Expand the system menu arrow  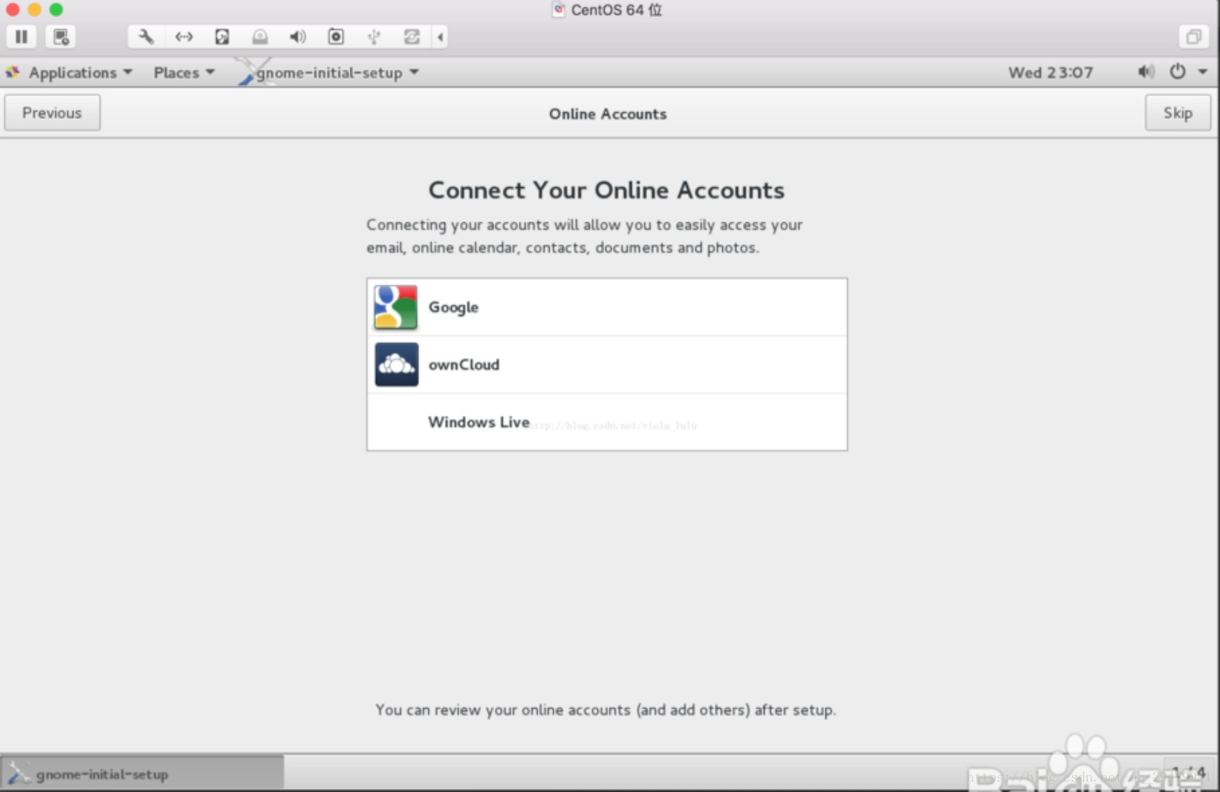coord(1203,72)
